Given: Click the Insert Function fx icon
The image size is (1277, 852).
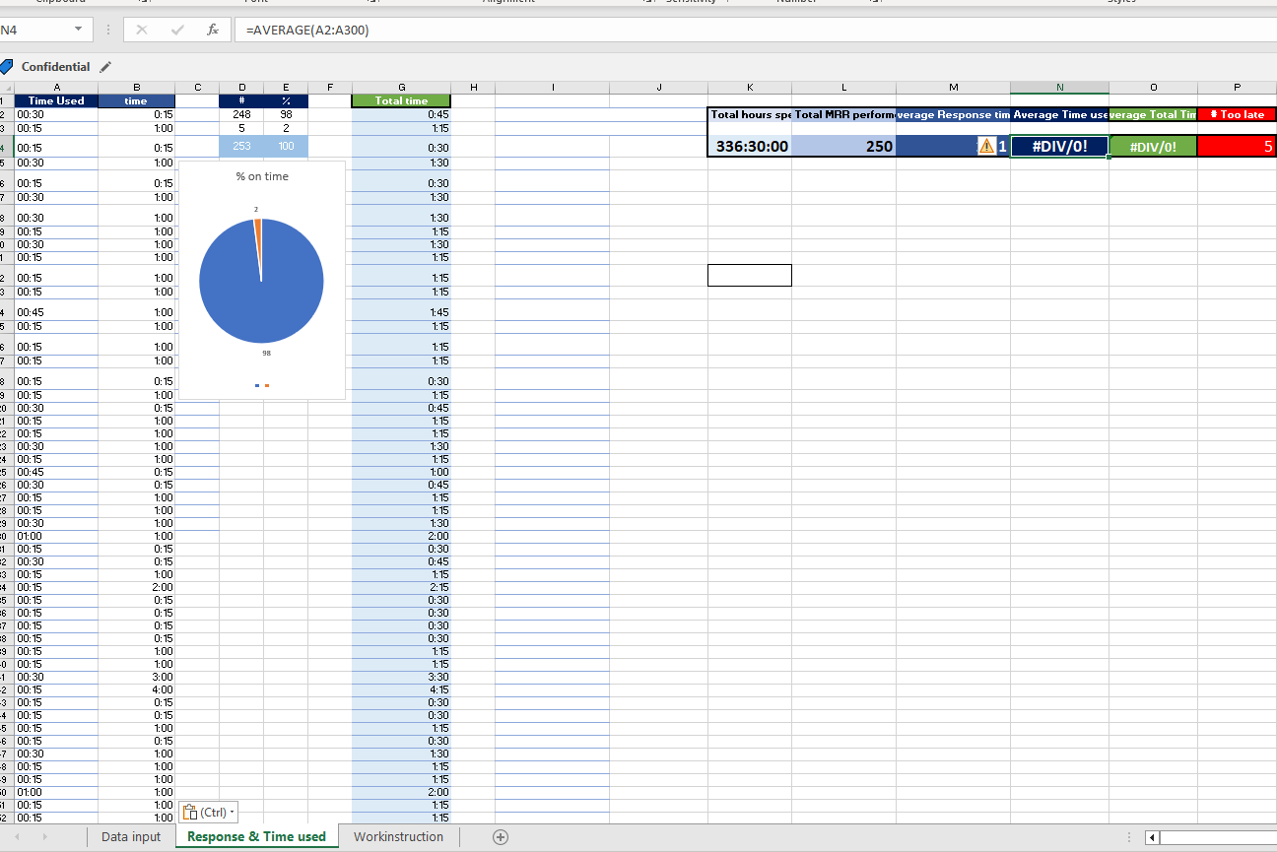Looking at the screenshot, I should click(x=212, y=30).
